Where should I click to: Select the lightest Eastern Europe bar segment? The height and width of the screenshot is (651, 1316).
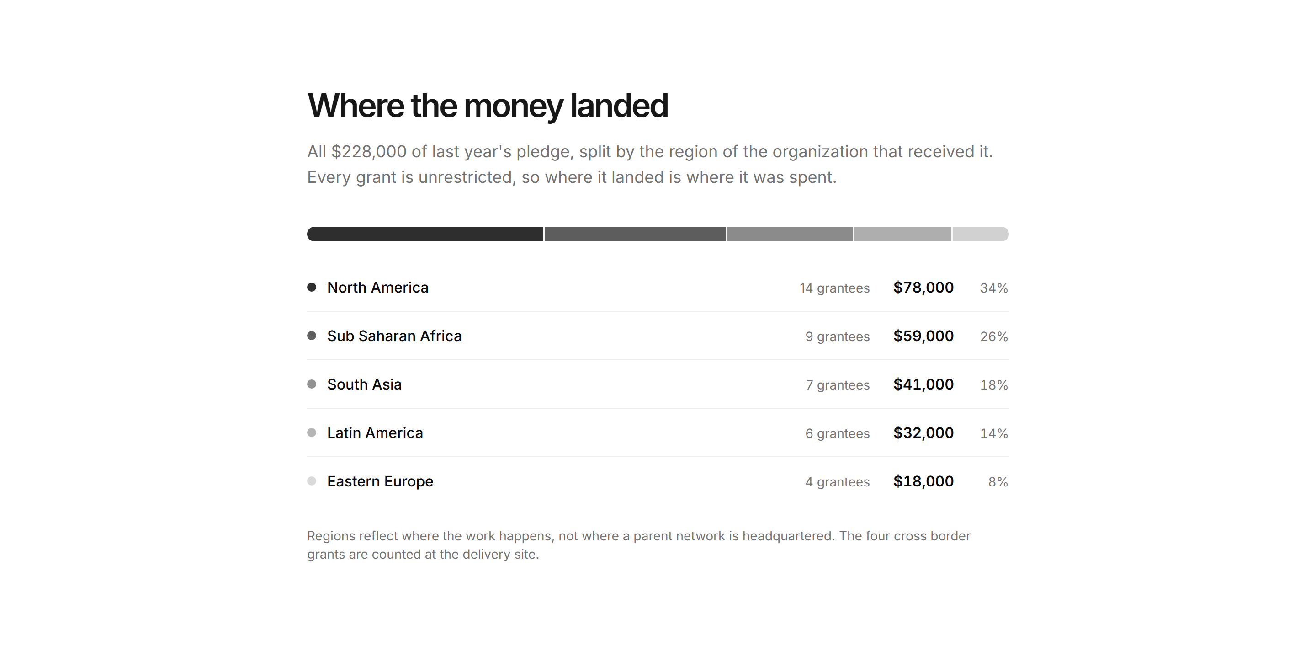pos(981,234)
